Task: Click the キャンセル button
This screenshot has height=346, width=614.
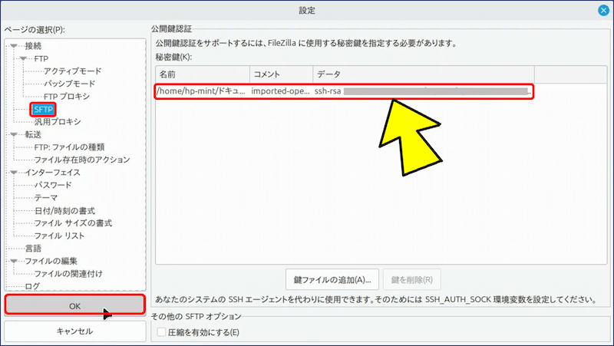Action: tap(74, 331)
